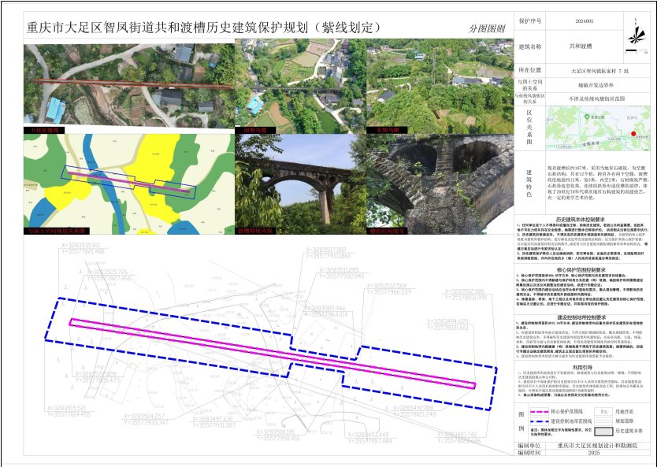Click the land use type legend box
This screenshot has width=657, height=467.
pyautogui.click(x=603, y=411)
